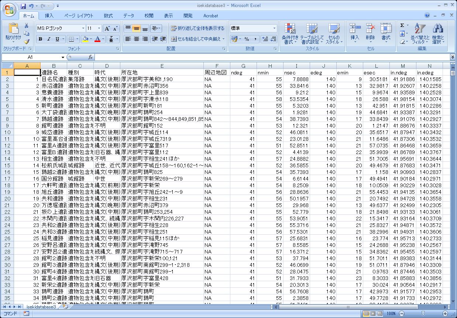This screenshot has width=457, height=318.
Task: Switch to the 挿入 ribbon tab
Action: click(49, 16)
